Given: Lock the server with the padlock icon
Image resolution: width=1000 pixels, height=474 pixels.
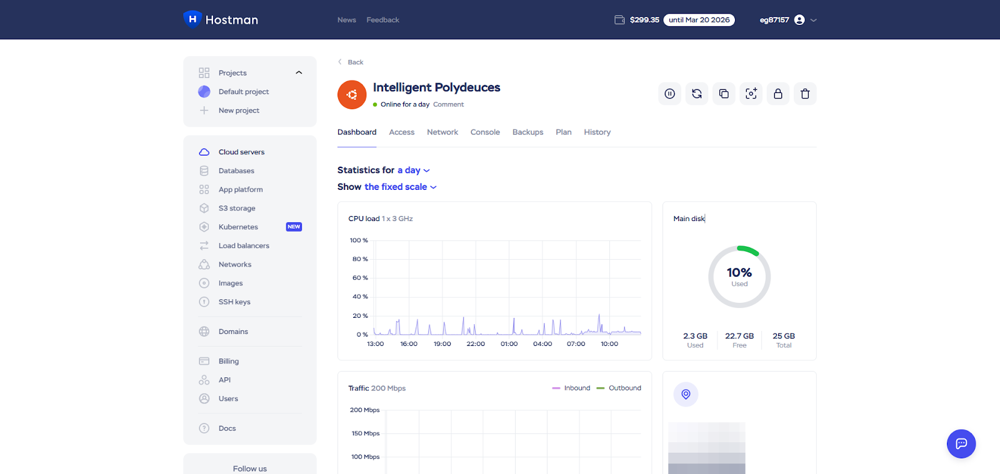Looking at the screenshot, I should [778, 94].
